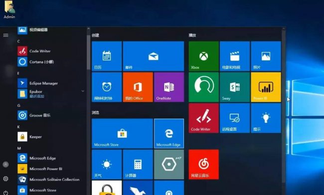Screen dimensions: 324x195
Task: Open the orange My Office tile
Action: tap(138, 87)
